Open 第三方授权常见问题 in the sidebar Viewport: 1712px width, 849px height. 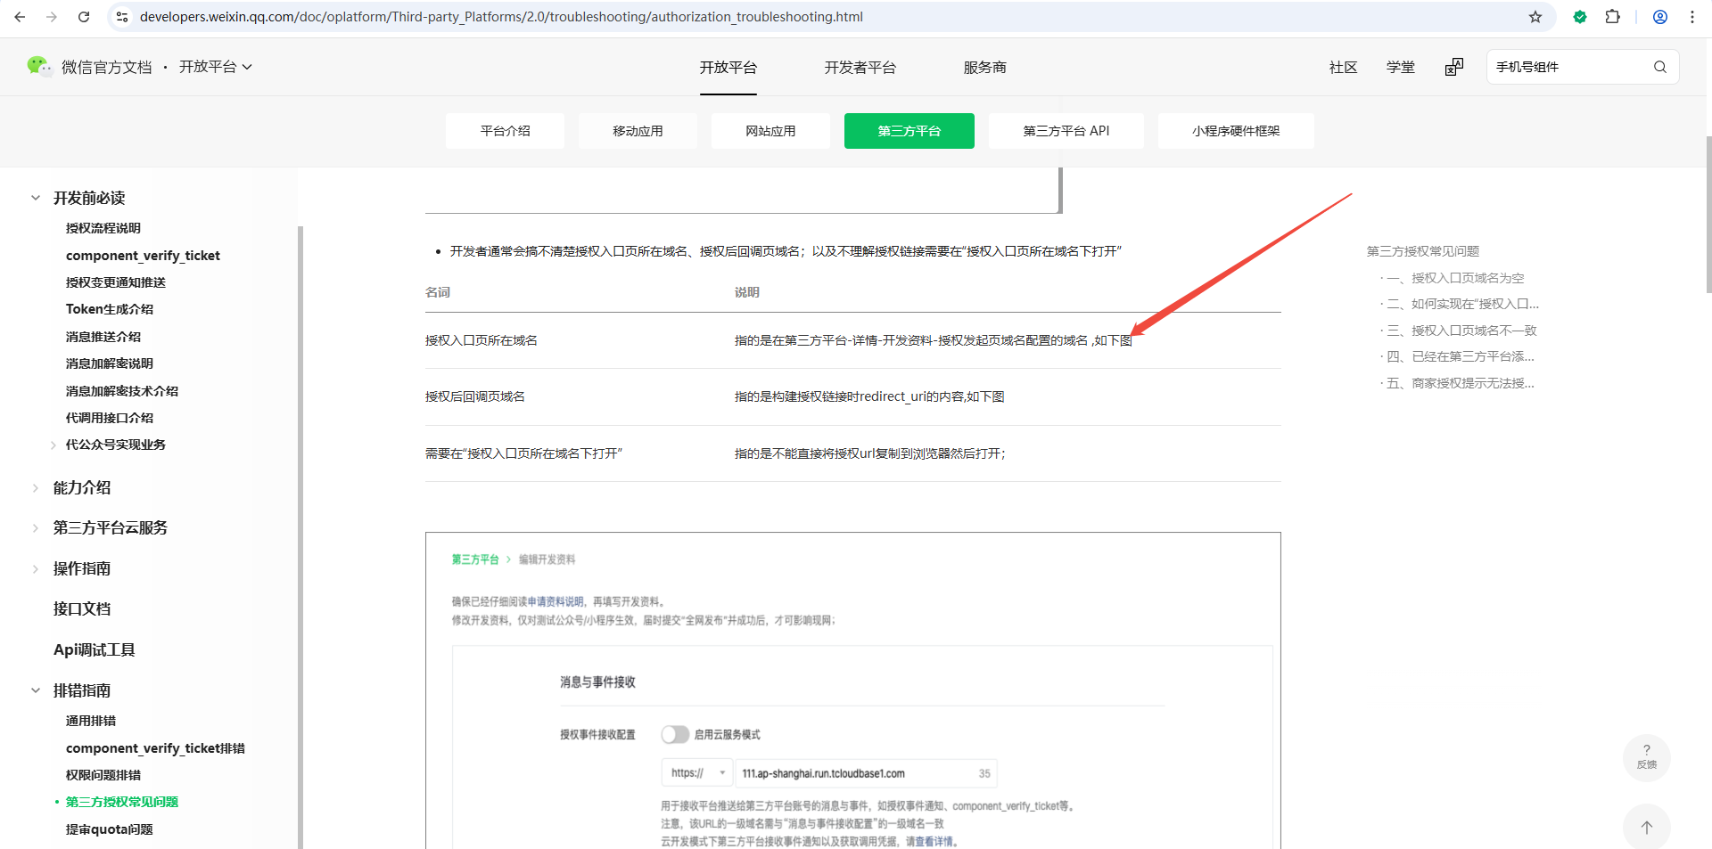122,802
